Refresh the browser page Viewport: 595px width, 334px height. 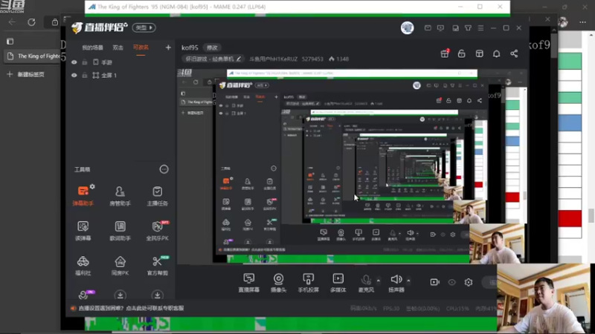[x=31, y=22]
